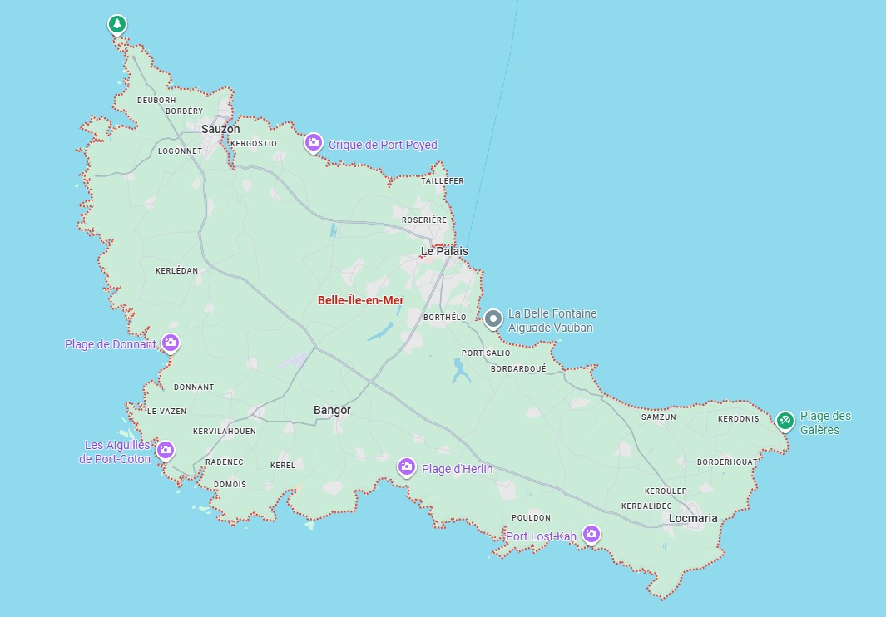Select the Le Palais town label
This screenshot has width=886, height=617.
coord(444,251)
